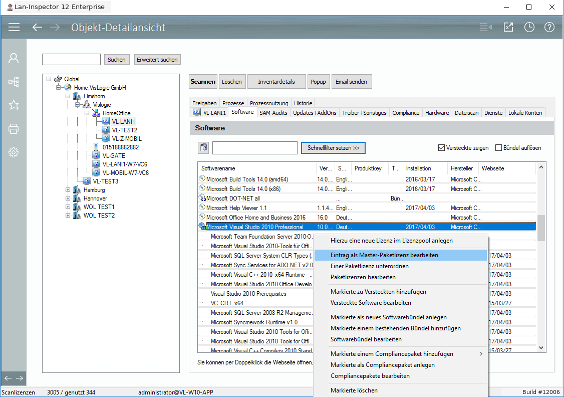Click Schnellfilter setzen button

click(333, 148)
